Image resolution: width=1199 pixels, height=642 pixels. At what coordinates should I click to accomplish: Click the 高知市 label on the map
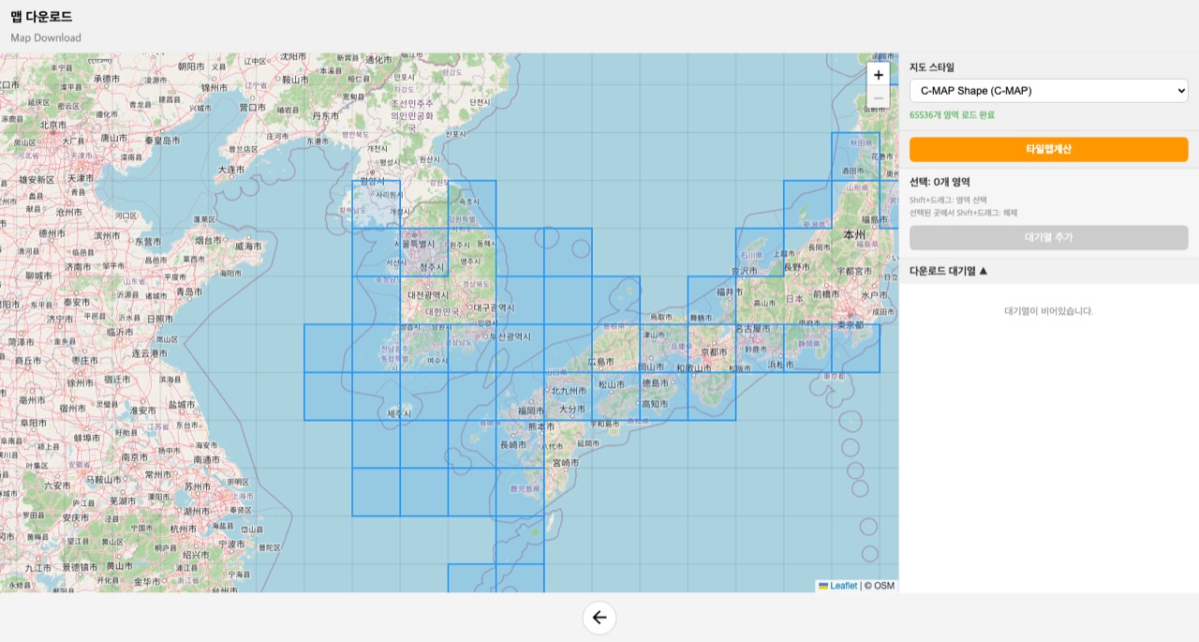pyautogui.click(x=655, y=404)
